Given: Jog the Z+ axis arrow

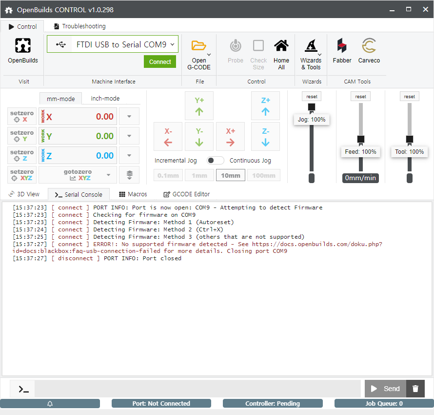Looking at the screenshot, I should (x=265, y=106).
